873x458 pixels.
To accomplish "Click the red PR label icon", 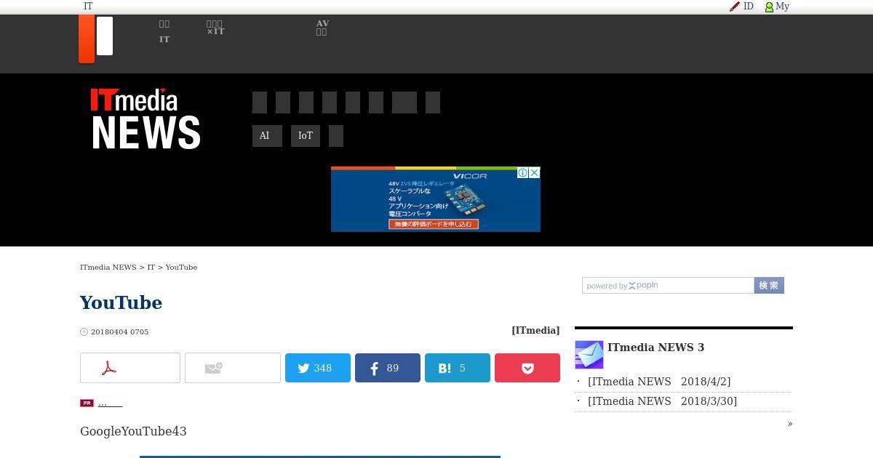I will (x=87, y=403).
